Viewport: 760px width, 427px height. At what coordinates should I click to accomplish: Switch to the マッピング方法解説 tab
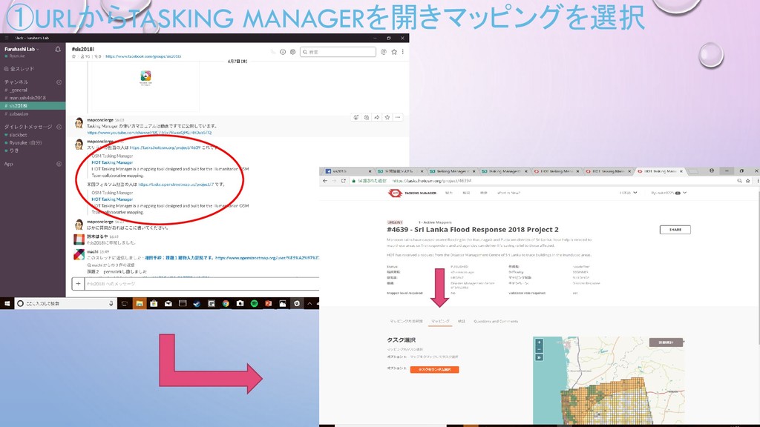[x=406, y=322]
